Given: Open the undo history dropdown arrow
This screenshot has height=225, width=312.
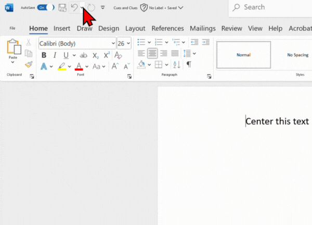Looking at the screenshot, I should [x=82, y=8].
